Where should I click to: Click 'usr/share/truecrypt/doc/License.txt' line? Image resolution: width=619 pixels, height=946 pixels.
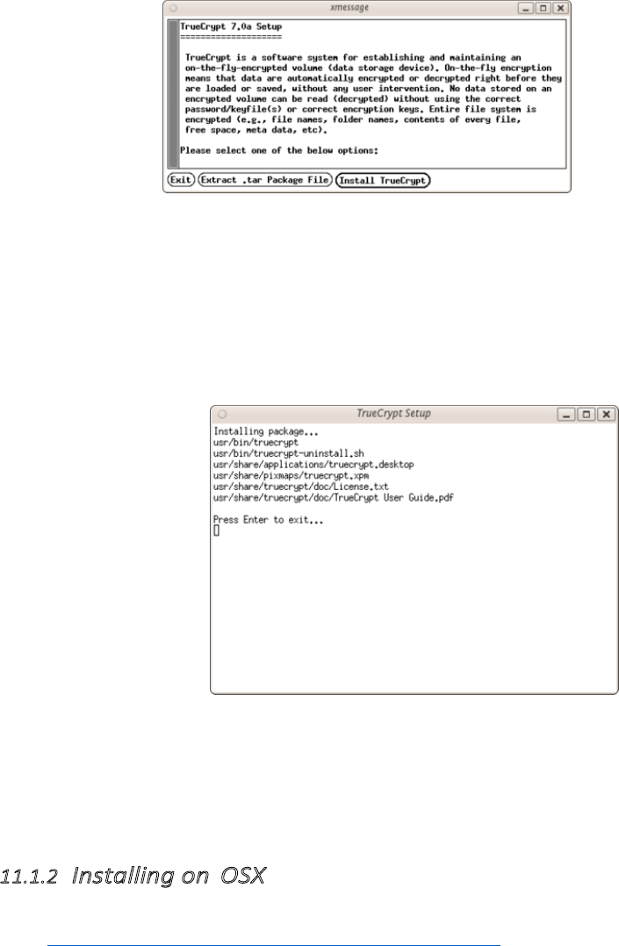[x=301, y=487]
